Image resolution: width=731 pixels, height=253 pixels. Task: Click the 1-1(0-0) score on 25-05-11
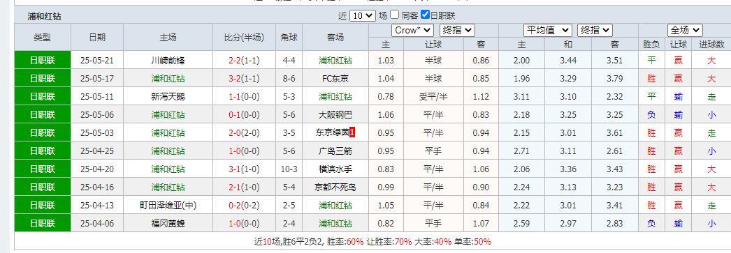[244, 97]
